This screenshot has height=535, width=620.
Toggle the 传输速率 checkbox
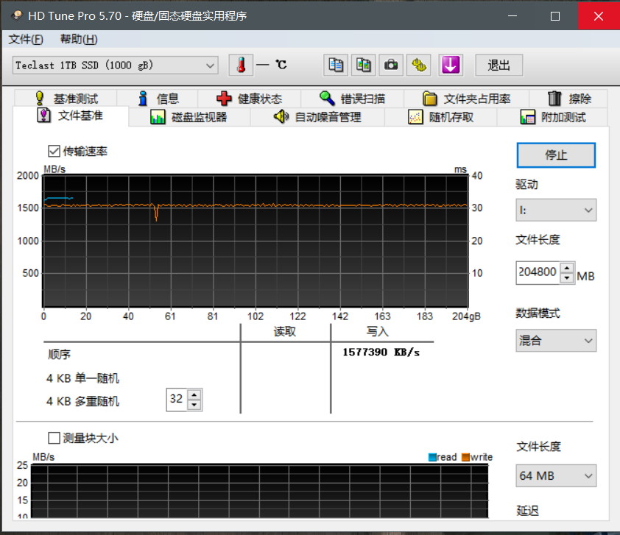54,151
